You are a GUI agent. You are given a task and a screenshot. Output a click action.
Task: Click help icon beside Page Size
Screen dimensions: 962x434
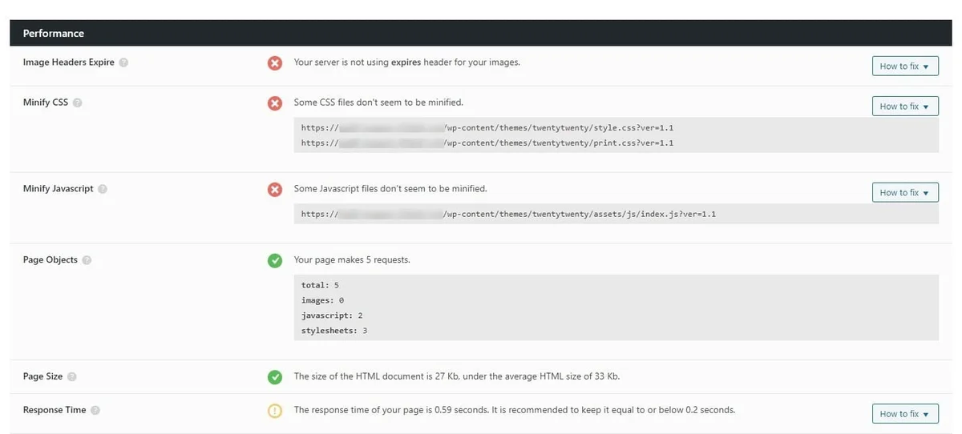pos(72,376)
